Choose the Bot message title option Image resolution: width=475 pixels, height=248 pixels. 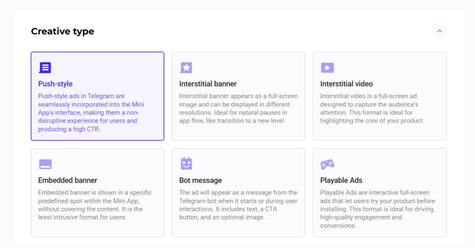(200, 180)
